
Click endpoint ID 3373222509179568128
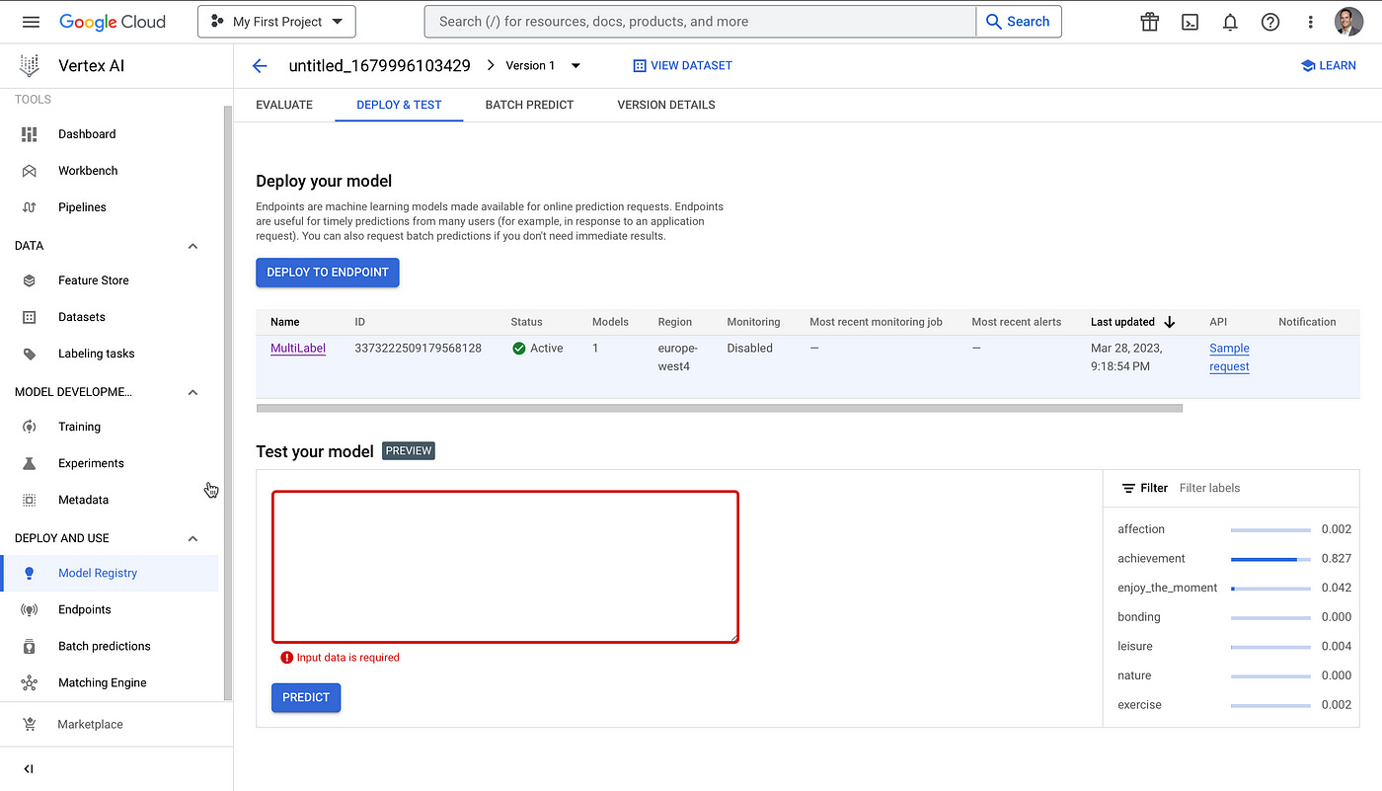[x=418, y=349]
